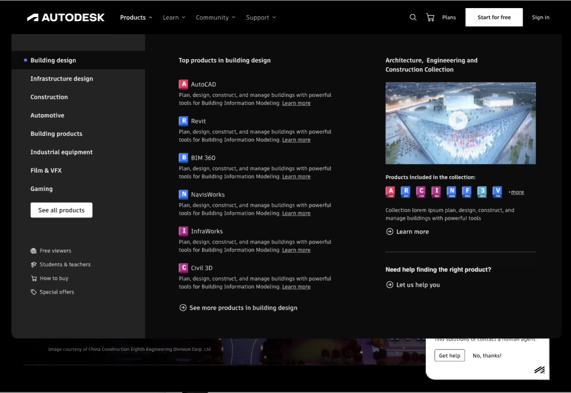This screenshot has width=571, height=393.
Task: Click the Revit product icon in list
Action: point(183,121)
